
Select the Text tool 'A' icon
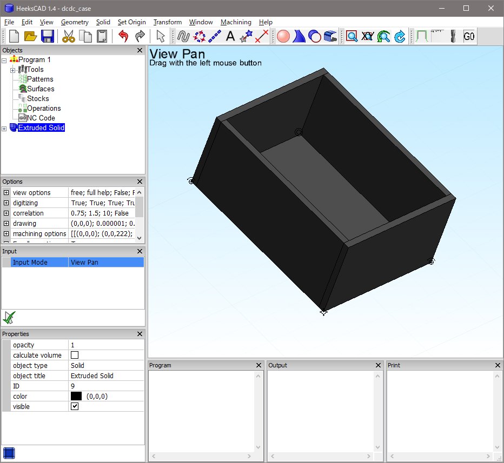pos(230,36)
